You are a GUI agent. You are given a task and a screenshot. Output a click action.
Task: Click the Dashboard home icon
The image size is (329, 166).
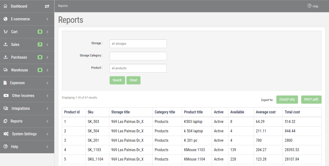pyautogui.click(x=5, y=6)
